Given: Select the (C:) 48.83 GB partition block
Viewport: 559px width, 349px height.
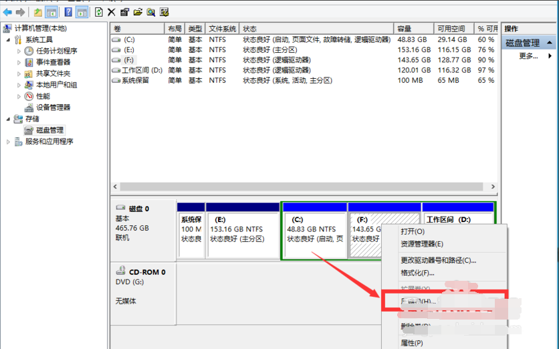Looking at the screenshot, I should pyautogui.click(x=315, y=231).
